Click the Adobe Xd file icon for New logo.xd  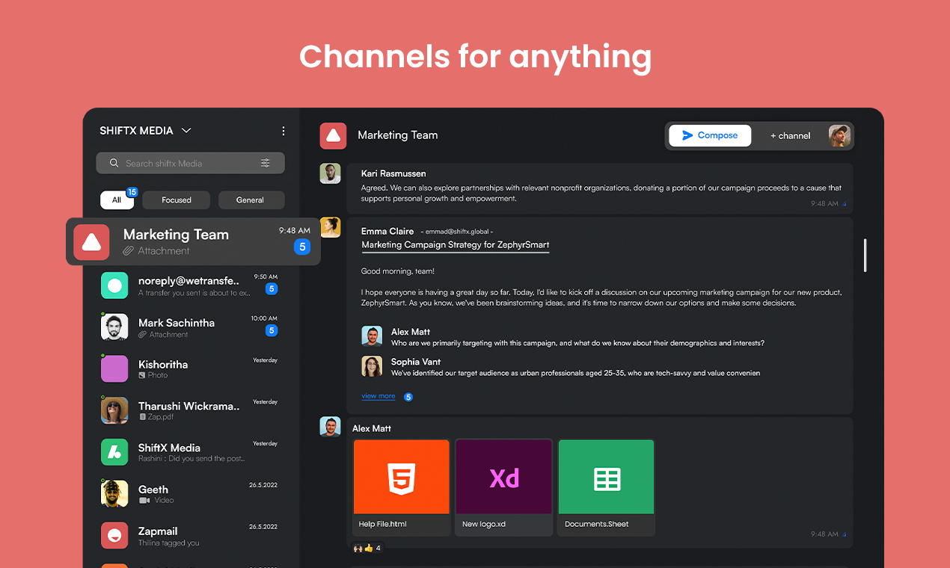click(503, 477)
